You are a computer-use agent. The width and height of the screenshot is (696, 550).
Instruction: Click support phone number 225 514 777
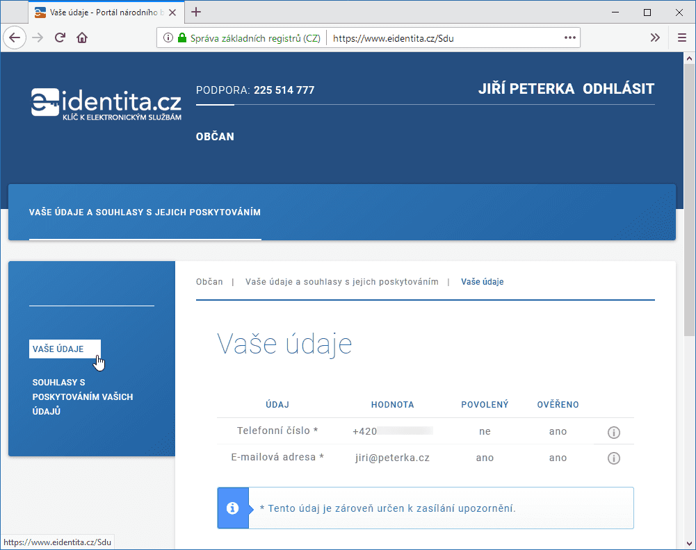point(284,90)
